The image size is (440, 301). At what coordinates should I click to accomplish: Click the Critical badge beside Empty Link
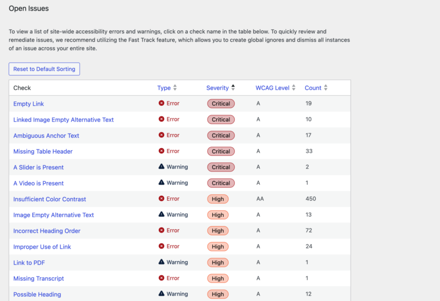221,103
